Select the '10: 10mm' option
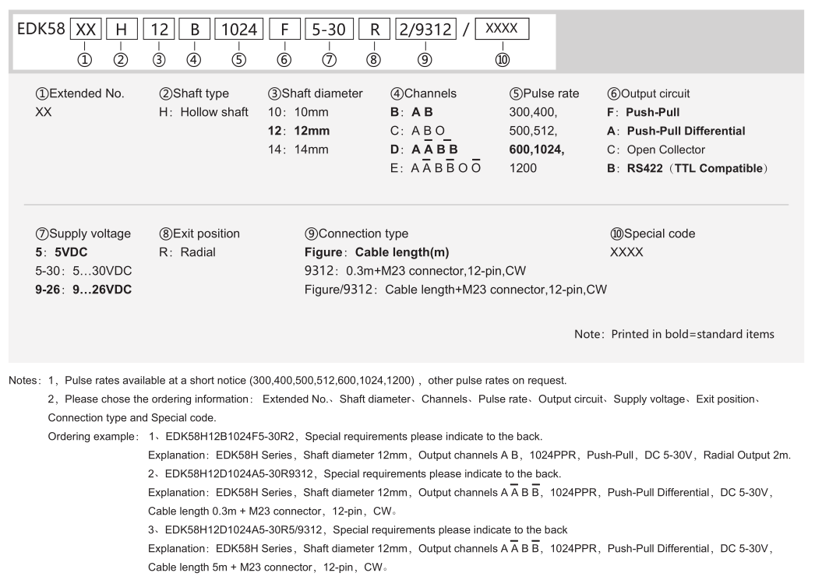This screenshot has height=587, width=815. [298, 112]
